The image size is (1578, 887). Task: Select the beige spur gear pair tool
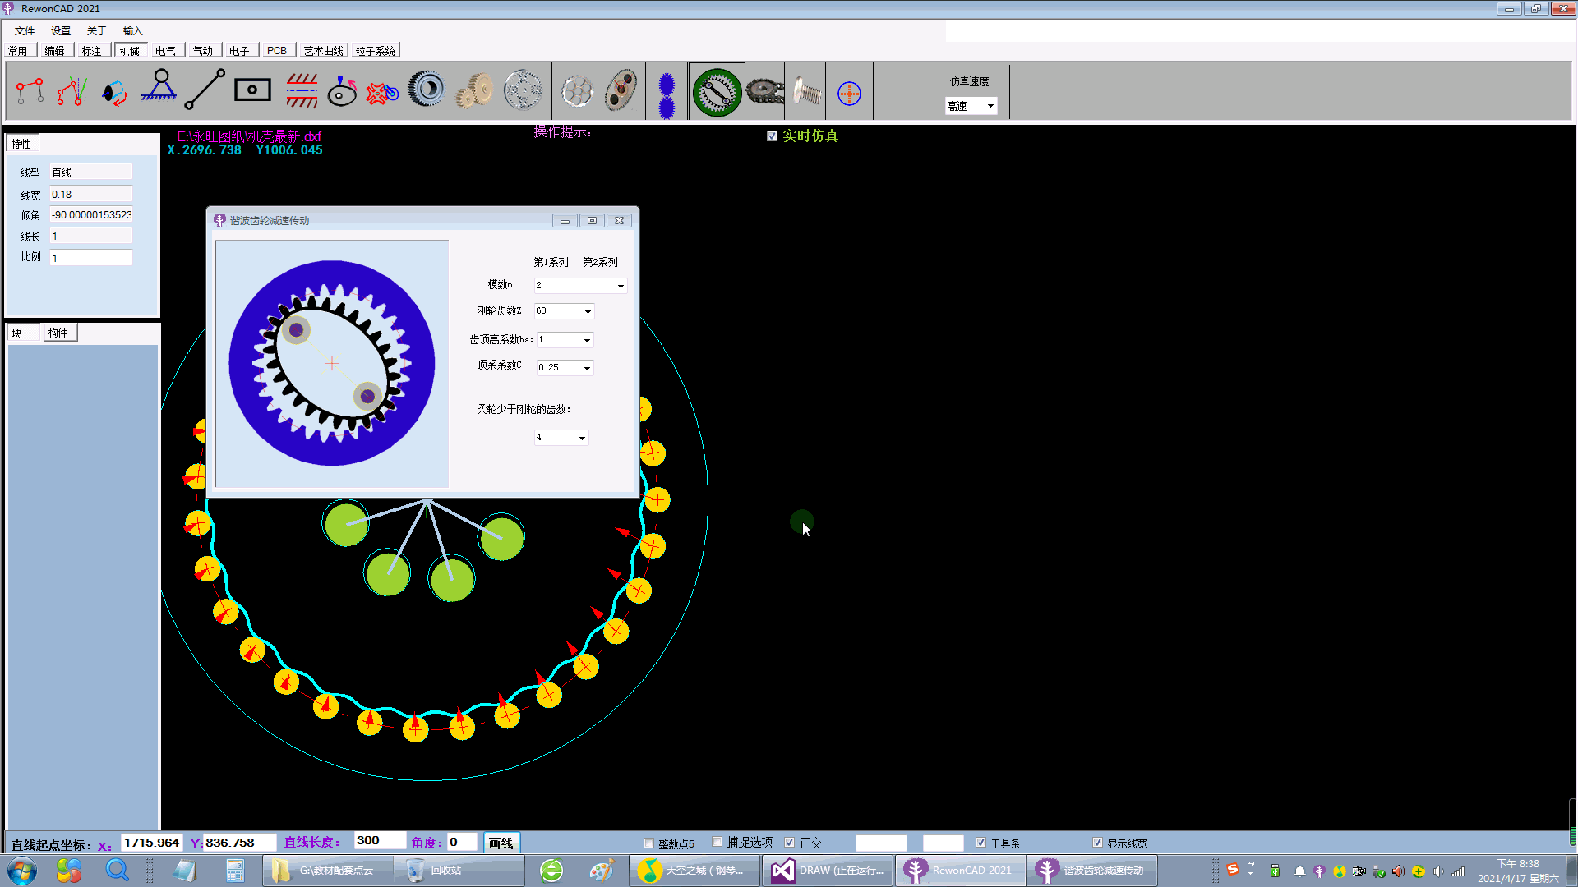tap(475, 90)
